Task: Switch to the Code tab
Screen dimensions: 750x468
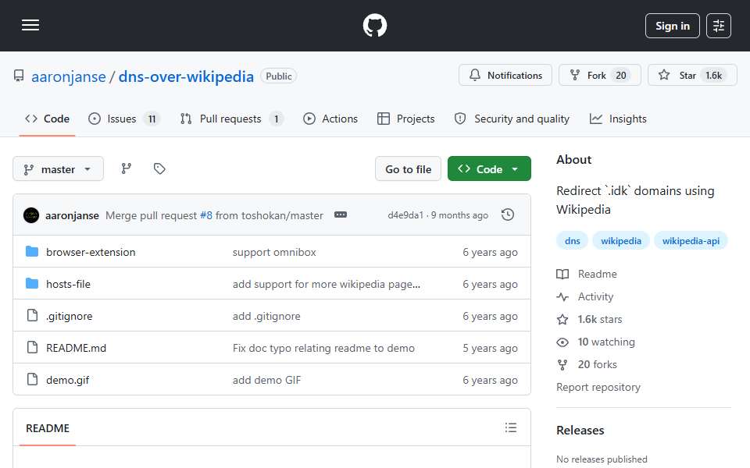Action: 47,119
